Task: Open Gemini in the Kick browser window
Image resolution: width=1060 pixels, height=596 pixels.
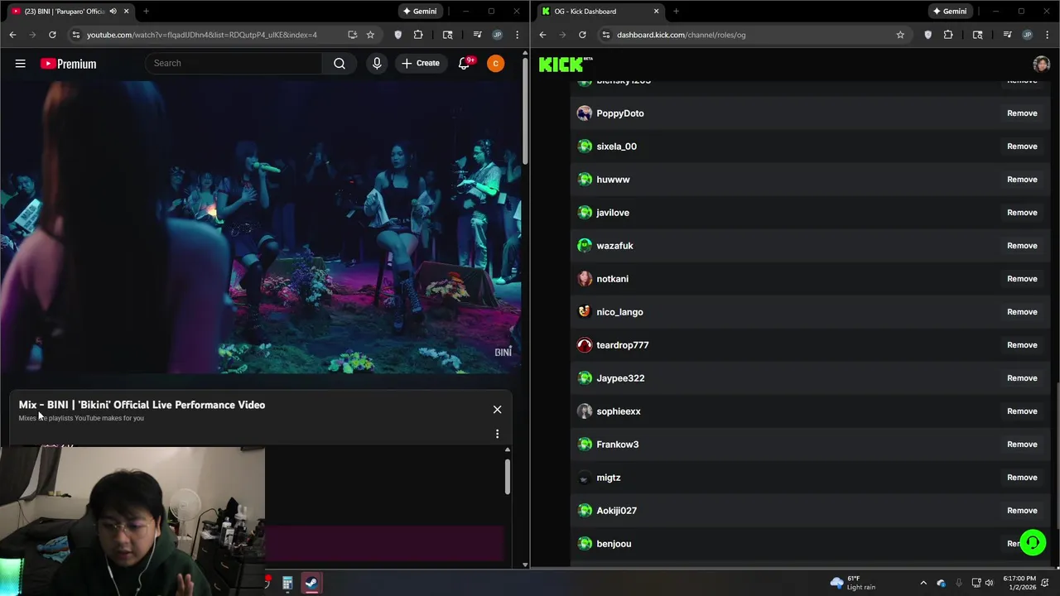Action: click(x=949, y=12)
